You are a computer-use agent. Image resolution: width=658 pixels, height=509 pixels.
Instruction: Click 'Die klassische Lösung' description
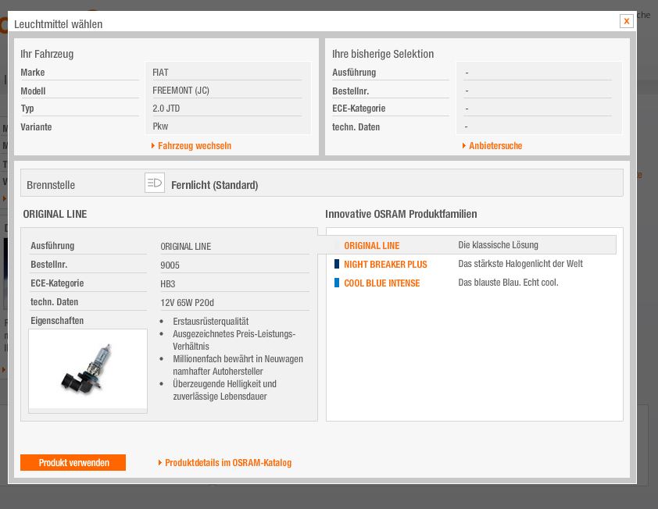click(498, 245)
